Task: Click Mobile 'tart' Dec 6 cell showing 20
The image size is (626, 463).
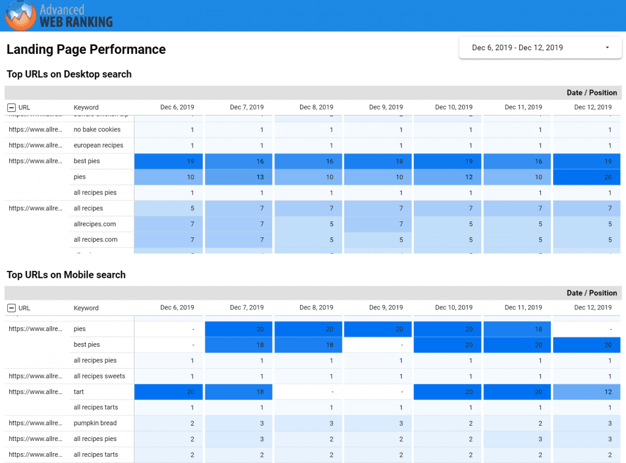Action: [169, 392]
